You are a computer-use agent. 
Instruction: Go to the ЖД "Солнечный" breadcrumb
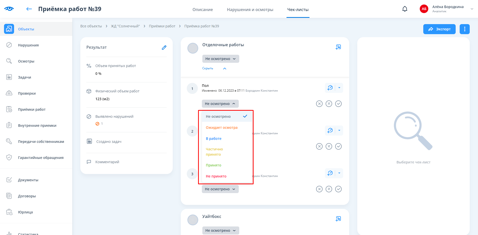(x=125, y=26)
